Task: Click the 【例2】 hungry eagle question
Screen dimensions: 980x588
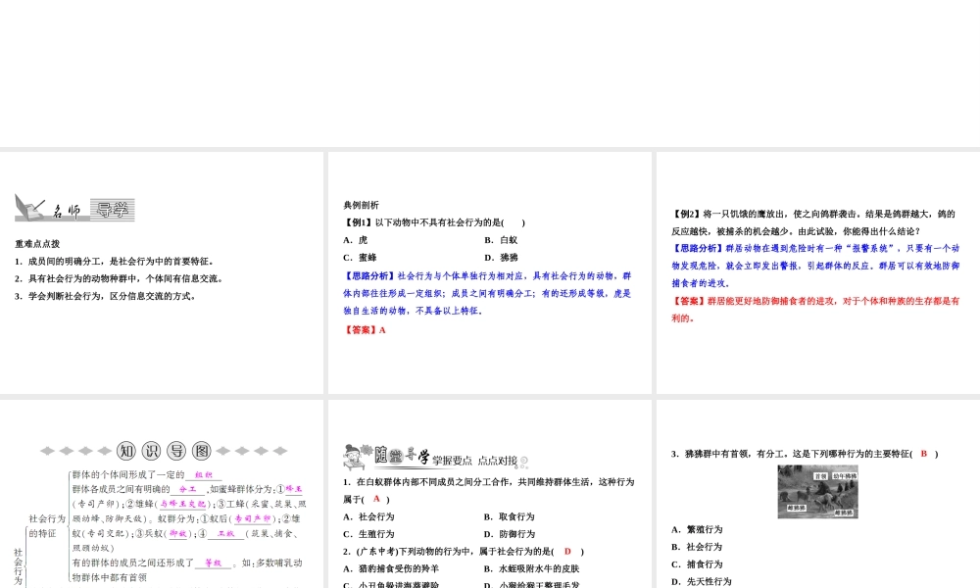Action: coord(813,222)
